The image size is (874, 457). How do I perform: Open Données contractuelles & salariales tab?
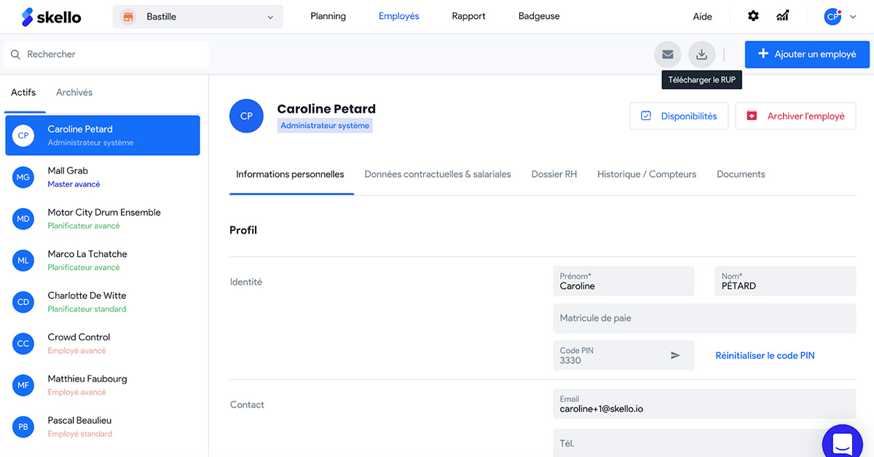[438, 174]
